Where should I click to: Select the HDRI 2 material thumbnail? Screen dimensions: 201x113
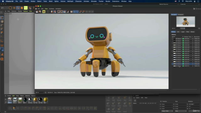(15, 100)
